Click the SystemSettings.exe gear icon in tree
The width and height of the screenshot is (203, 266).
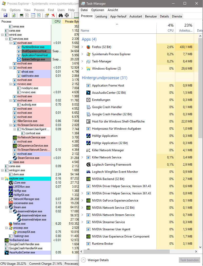(x=19, y=59)
